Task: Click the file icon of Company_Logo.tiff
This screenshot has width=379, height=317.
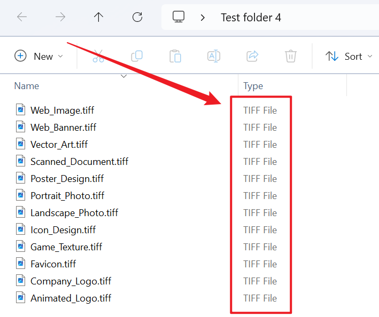Action: point(20,281)
